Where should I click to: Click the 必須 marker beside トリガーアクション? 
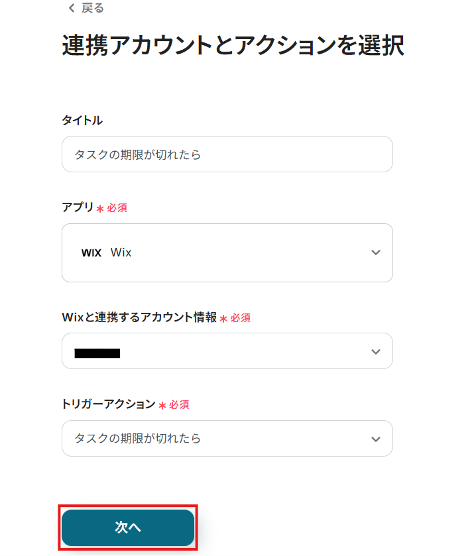pyautogui.click(x=179, y=405)
